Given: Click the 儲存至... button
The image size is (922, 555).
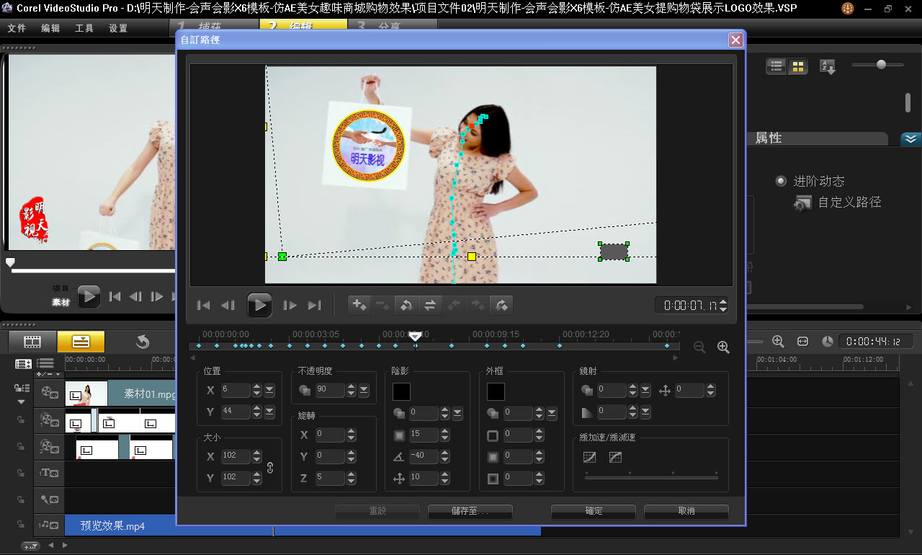Looking at the screenshot, I should [470, 511].
